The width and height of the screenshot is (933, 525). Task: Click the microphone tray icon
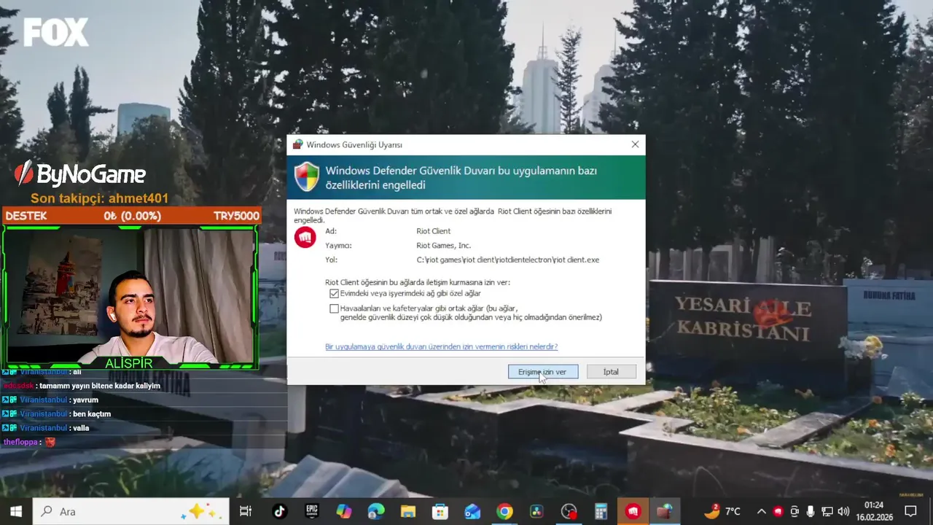[x=811, y=511]
